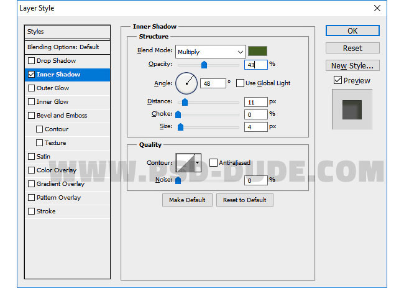Click the contour curve thumbnail

(x=185, y=163)
